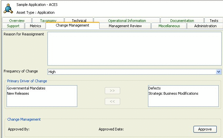Screen dimensions: 223x138
Task: Open the Management Review tab
Action: pos(125,26)
